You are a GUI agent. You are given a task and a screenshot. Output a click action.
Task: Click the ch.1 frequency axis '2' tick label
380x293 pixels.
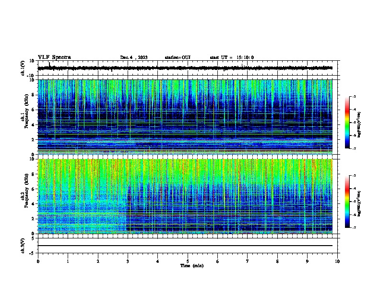tap(33, 139)
